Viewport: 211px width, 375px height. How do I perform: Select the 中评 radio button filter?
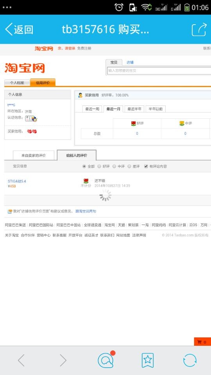point(114,166)
